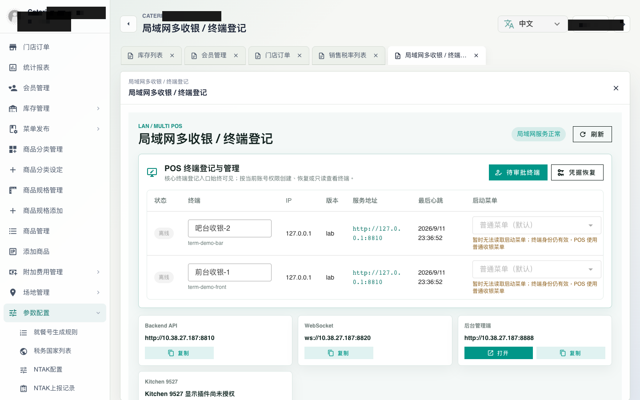Expand the 场地管理 submenu
Viewport: 640px width, 400px height.
point(98,292)
